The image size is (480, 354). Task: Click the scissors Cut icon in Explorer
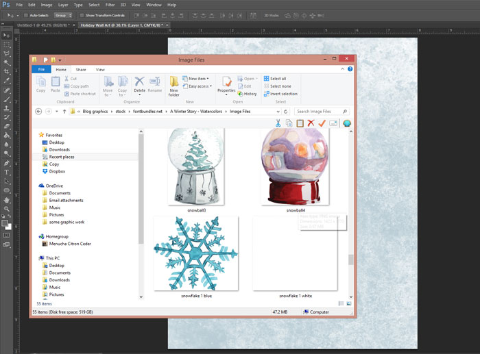coord(278,123)
